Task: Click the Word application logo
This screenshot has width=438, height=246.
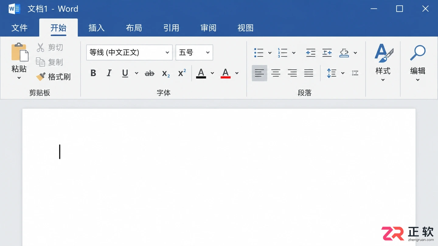Action: click(x=14, y=9)
